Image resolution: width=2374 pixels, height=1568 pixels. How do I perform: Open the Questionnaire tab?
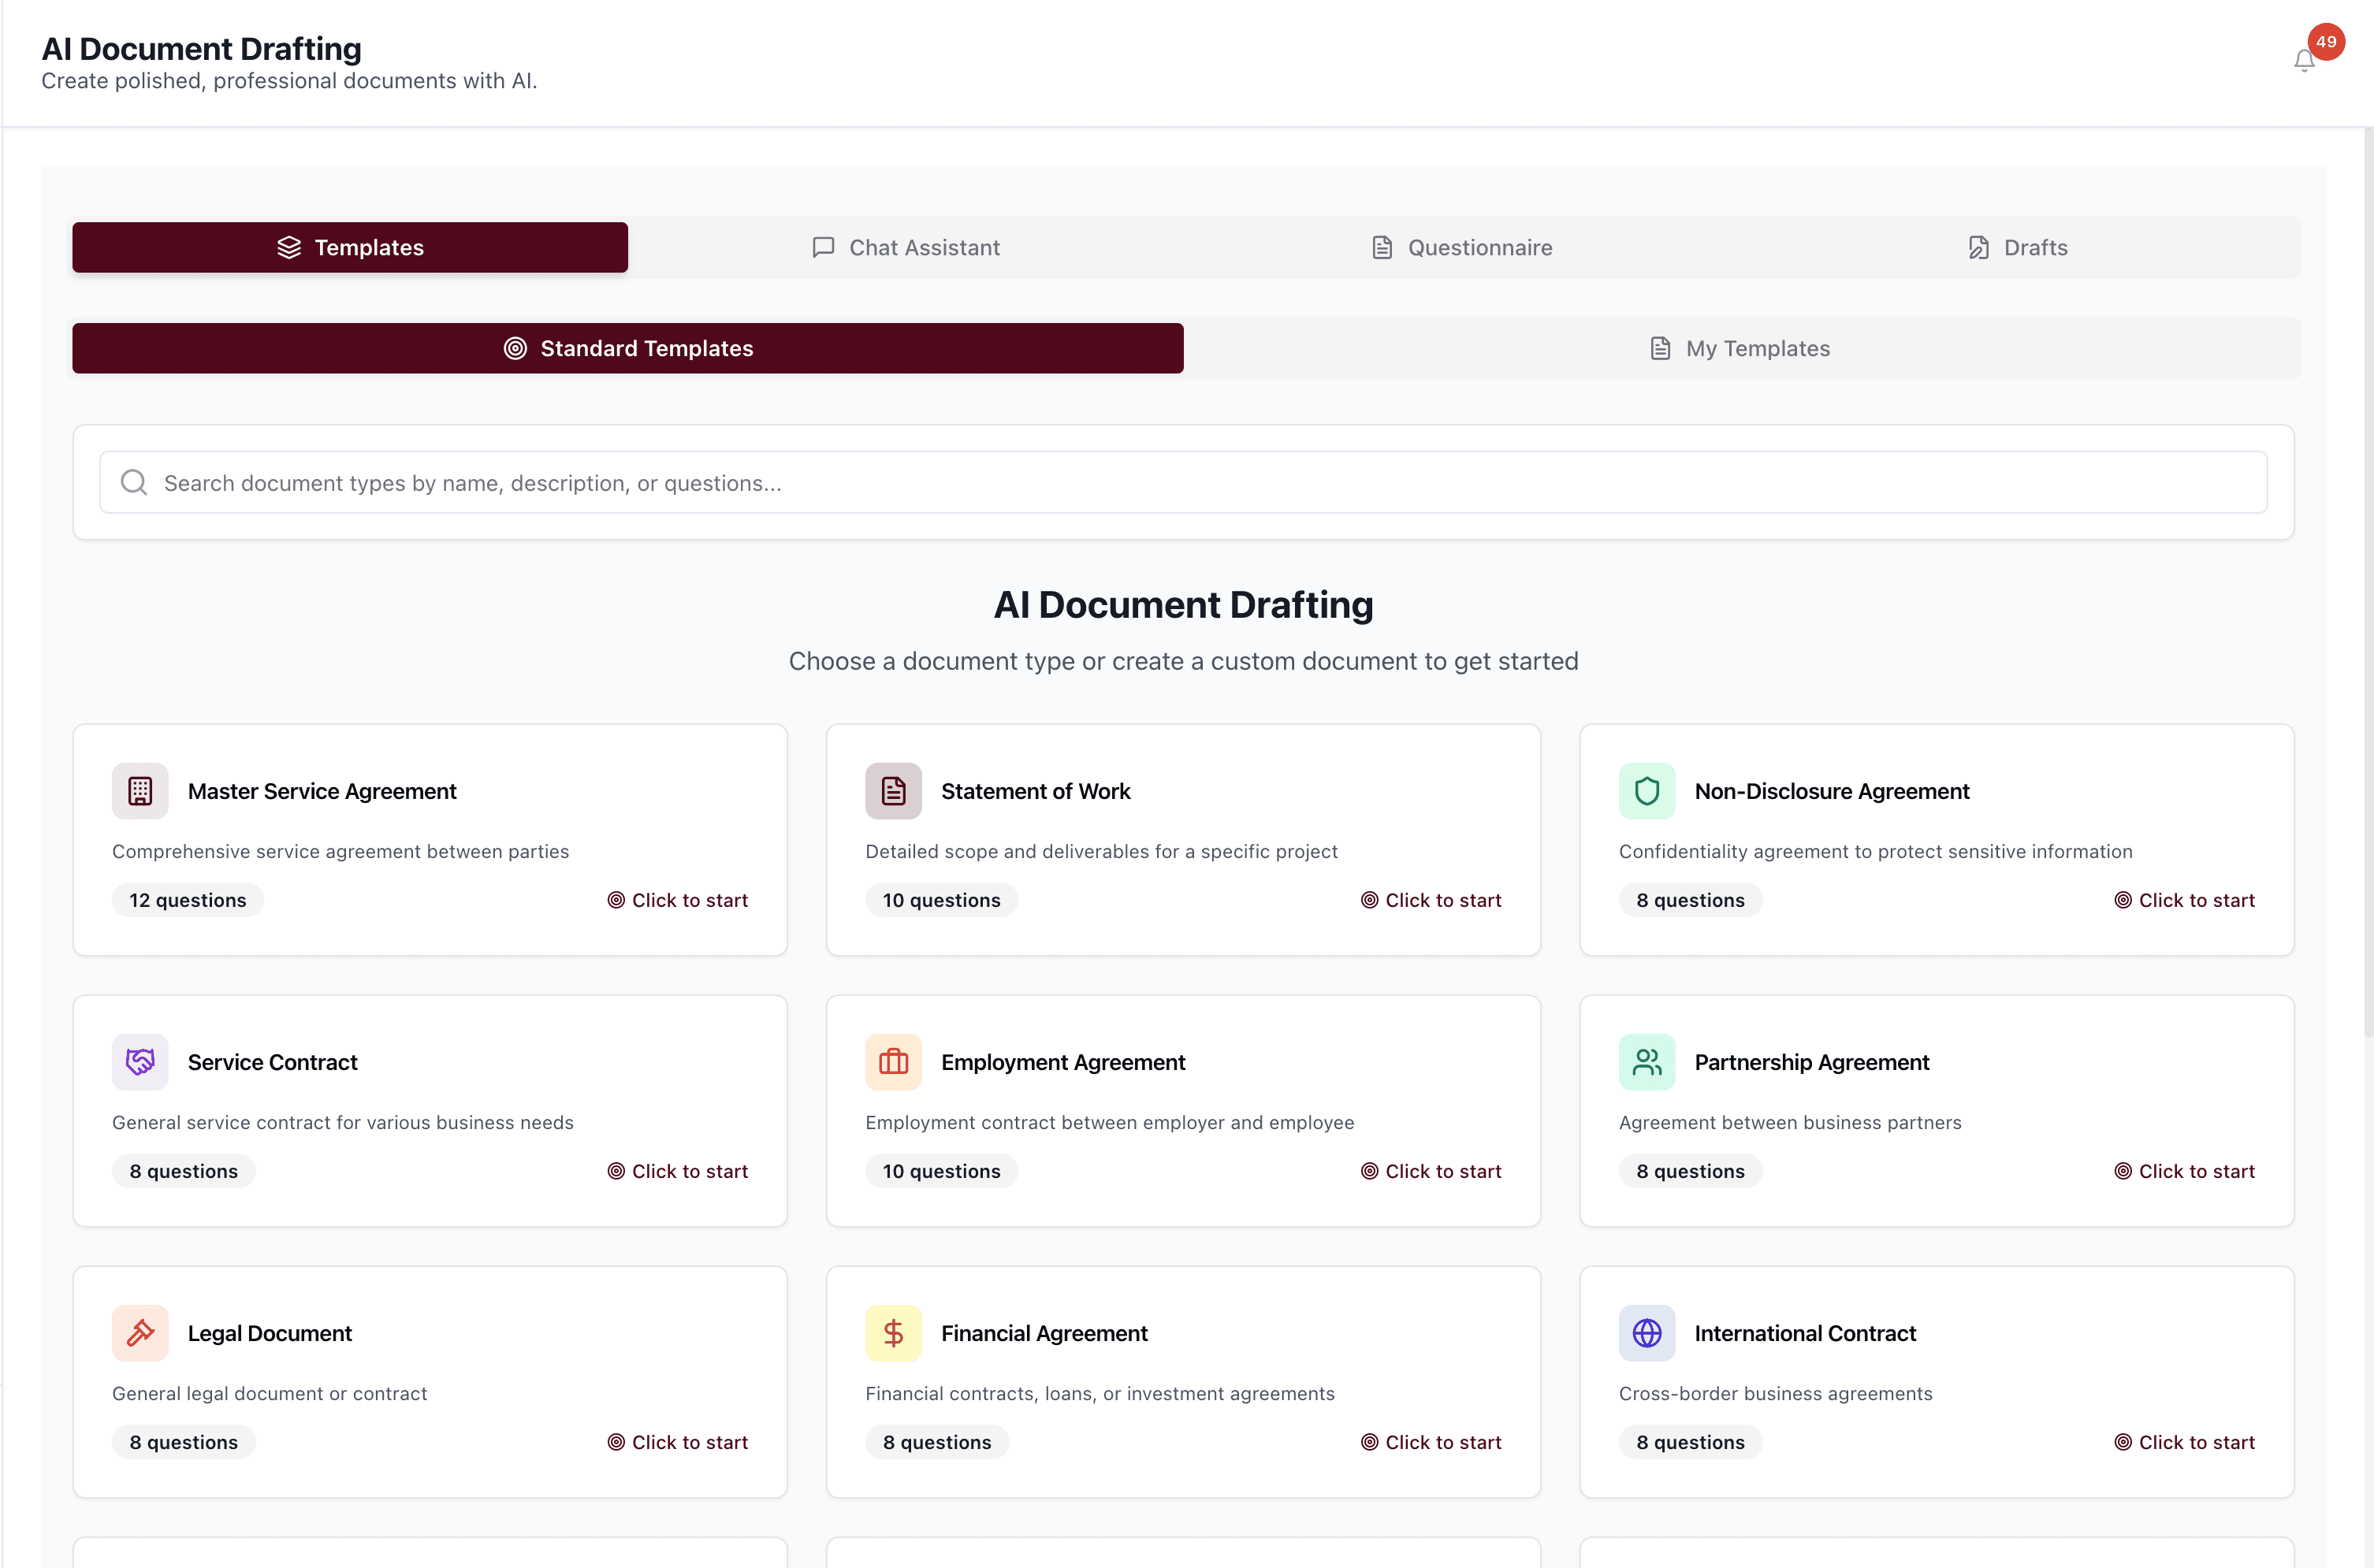[1462, 247]
